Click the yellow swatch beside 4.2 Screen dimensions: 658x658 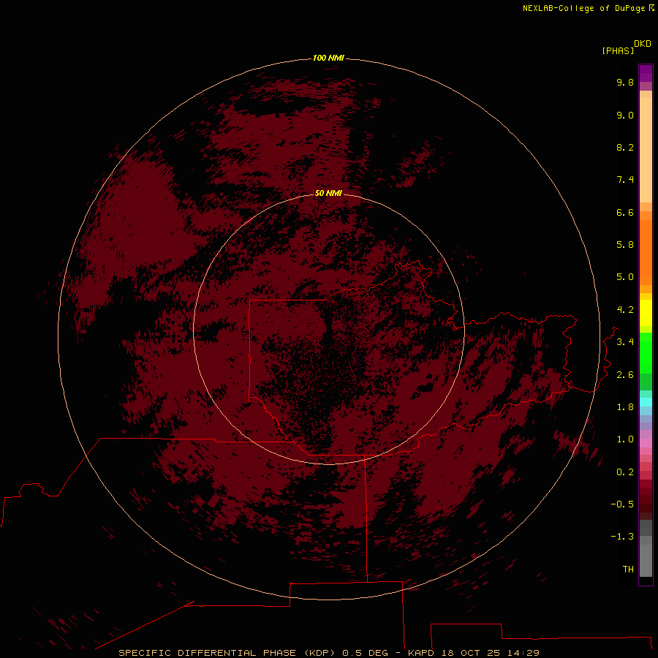pos(646,313)
